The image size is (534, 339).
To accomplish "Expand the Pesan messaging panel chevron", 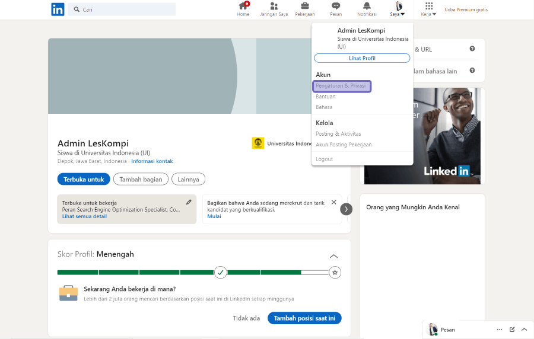I will (x=524, y=330).
